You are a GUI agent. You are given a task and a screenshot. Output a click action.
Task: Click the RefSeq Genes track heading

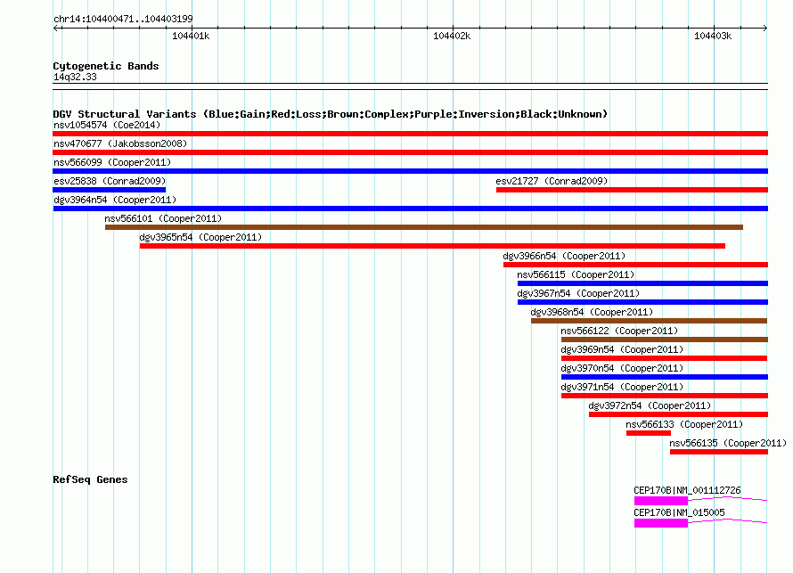[x=90, y=479]
